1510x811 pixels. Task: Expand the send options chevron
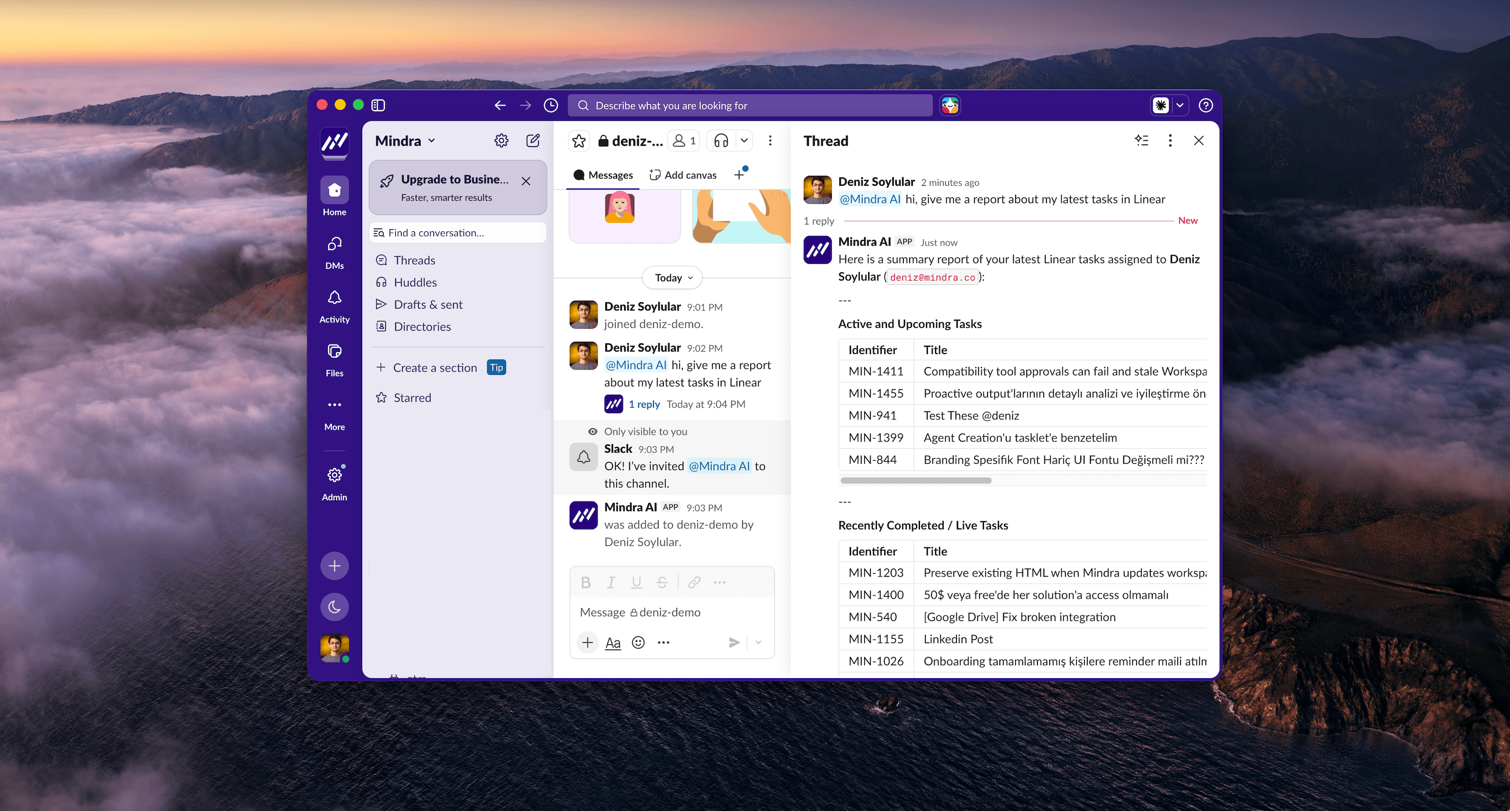pos(758,642)
